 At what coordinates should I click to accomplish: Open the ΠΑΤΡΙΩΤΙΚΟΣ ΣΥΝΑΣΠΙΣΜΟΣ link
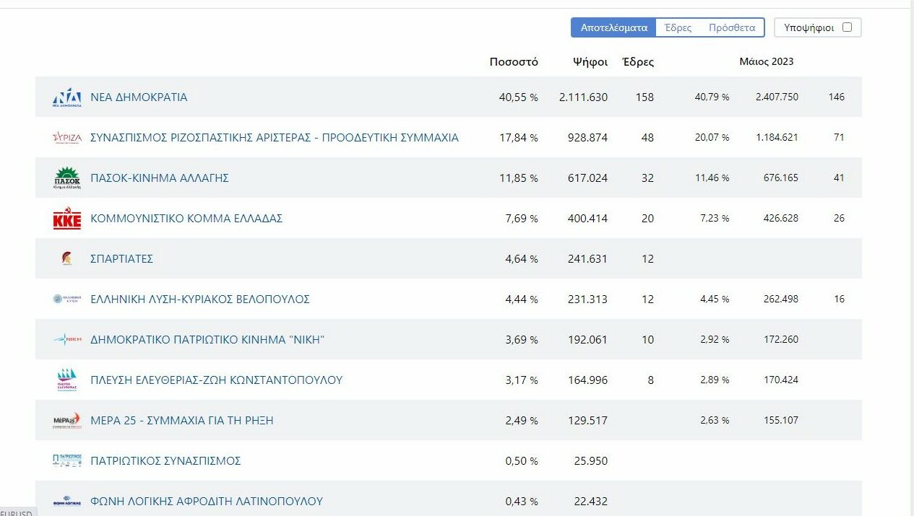pyautogui.click(x=165, y=460)
